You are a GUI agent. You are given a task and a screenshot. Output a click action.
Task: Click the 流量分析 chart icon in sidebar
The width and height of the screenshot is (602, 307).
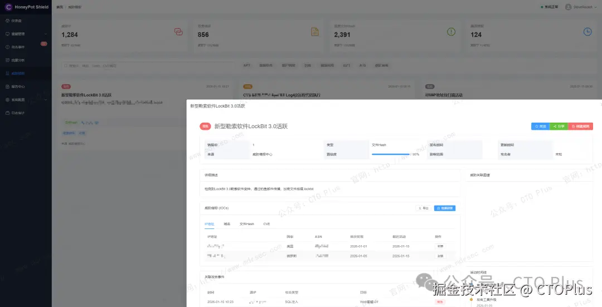7,60
